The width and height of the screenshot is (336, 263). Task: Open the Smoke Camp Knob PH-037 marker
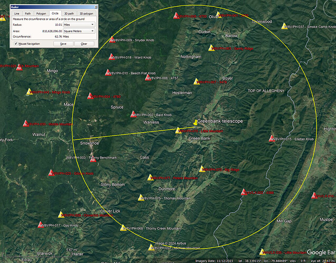coord(285,26)
